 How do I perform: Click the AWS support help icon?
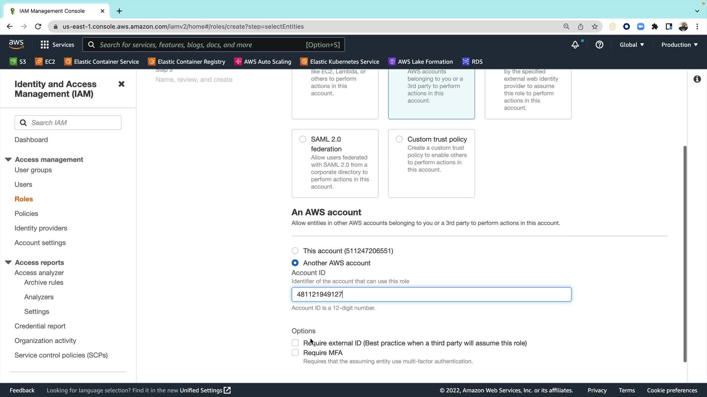pos(599,45)
